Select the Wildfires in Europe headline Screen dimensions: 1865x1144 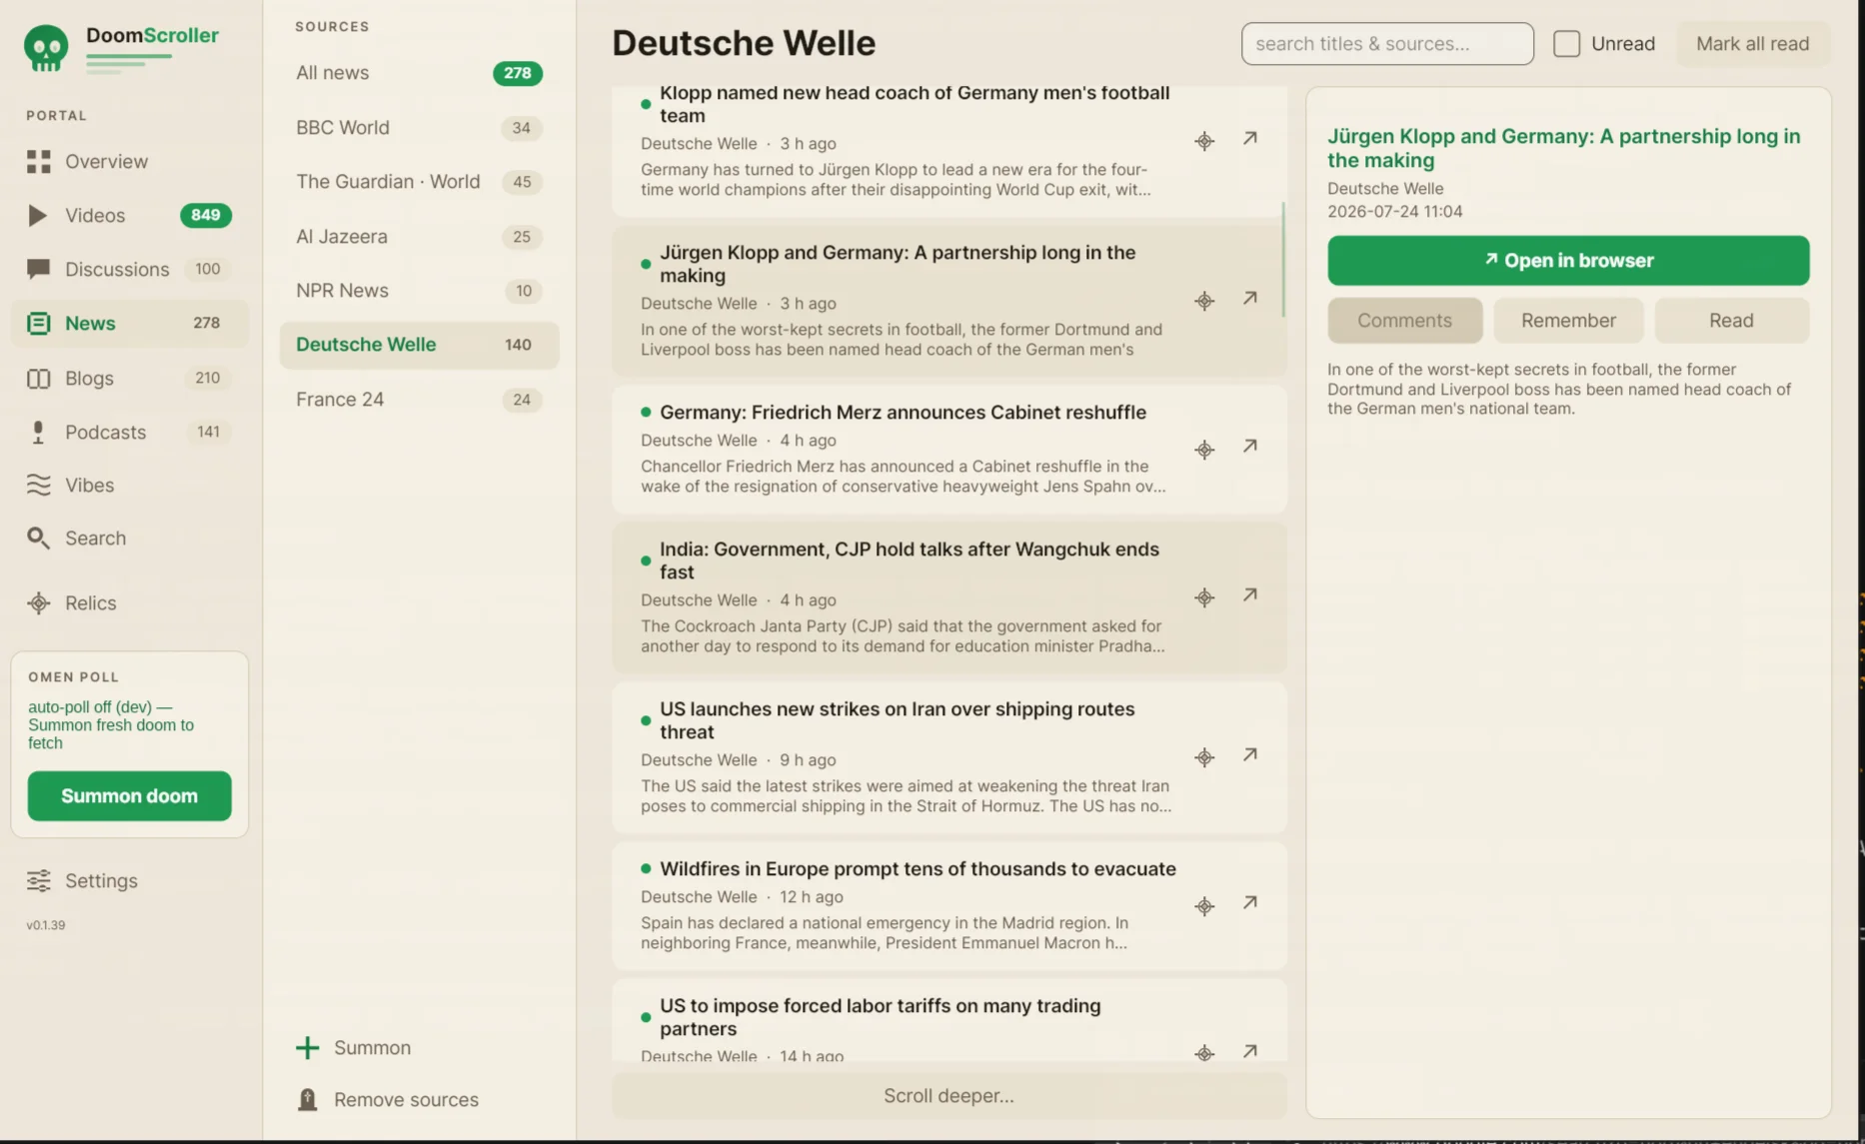918,869
